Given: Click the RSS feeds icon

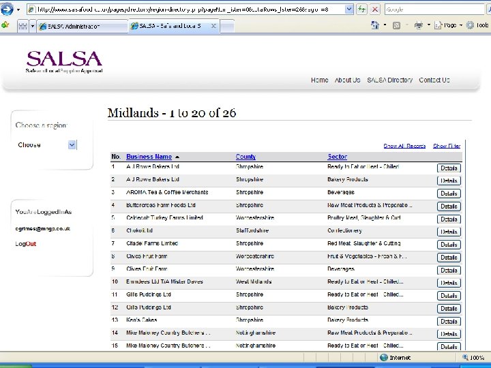Looking at the screenshot, I should click(x=396, y=25).
